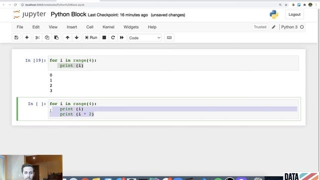Open the Kernel menu

(108, 27)
